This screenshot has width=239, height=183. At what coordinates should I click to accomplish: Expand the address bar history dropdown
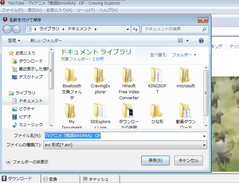click(x=128, y=29)
